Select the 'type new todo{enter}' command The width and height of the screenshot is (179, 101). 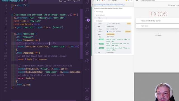click(113, 29)
